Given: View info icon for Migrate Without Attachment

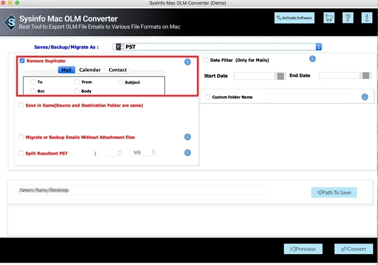Looking at the screenshot, I should [x=187, y=137].
